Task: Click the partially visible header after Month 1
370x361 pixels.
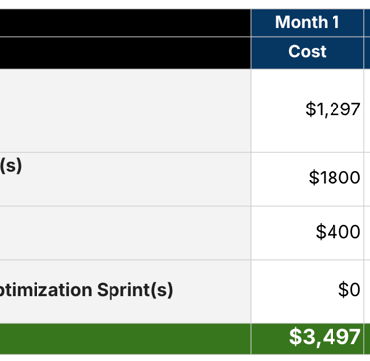Action: pyautogui.click(x=367, y=23)
